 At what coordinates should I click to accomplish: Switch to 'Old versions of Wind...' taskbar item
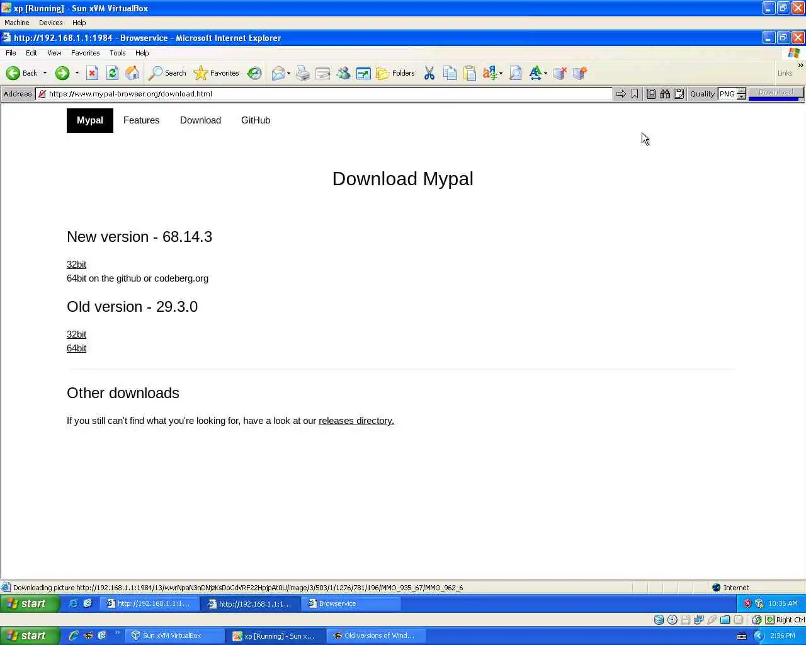pos(377,636)
